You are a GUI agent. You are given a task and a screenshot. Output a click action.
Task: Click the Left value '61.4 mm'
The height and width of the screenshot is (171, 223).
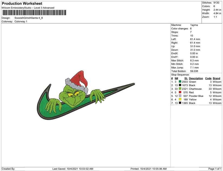[195, 39]
